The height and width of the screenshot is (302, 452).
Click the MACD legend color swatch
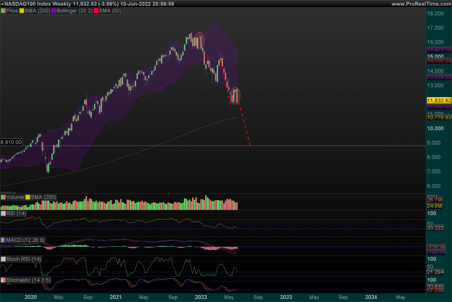3,240
